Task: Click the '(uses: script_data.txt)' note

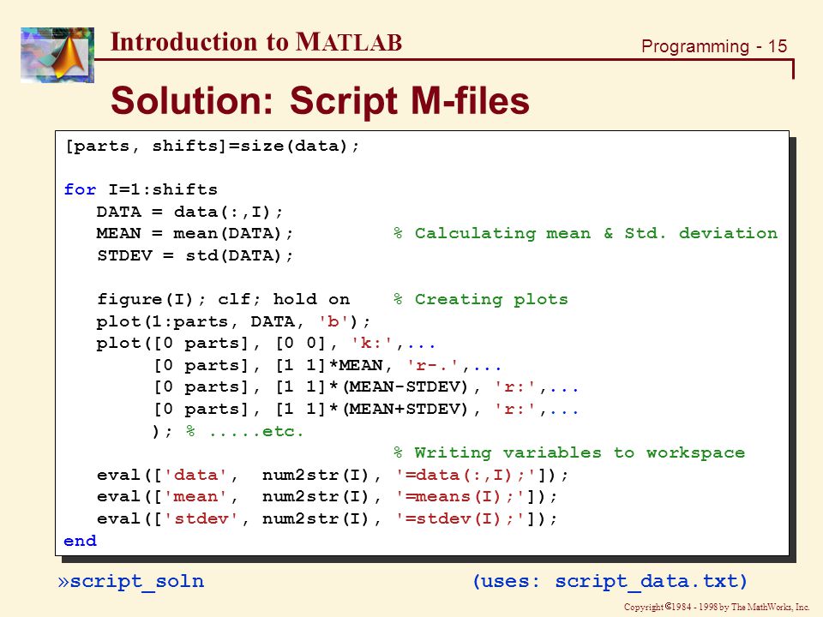Action: (x=610, y=581)
